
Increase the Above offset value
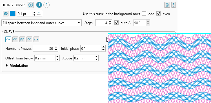pyautogui.click(x=96, y=57)
